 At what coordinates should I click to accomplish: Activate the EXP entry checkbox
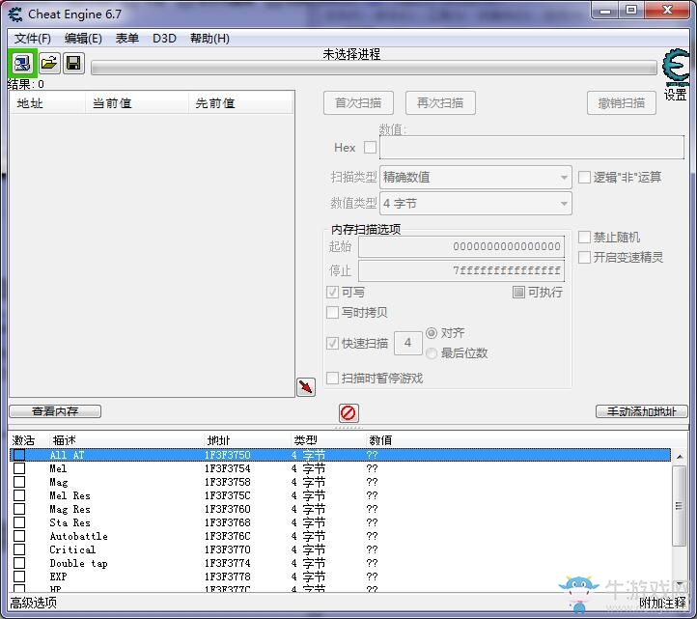tap(19, 577)
